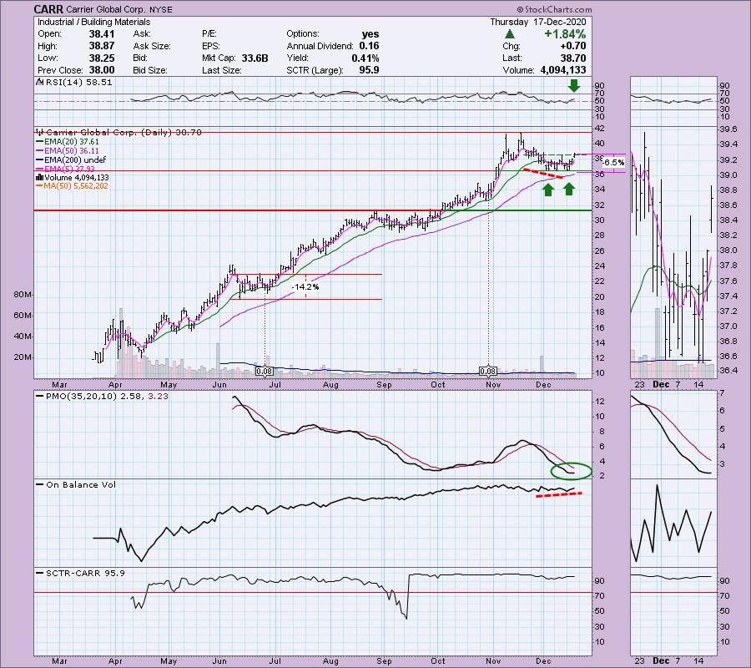Select the MA(50) 5,562,202 legend entry
Viewport: 751px width, 668px height.
coord(73,186)
